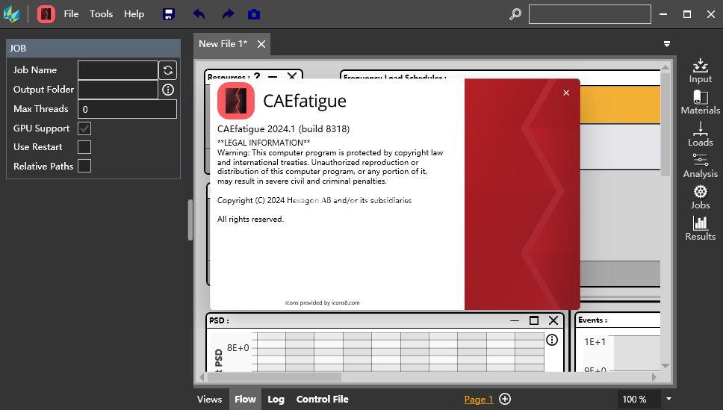The height and width of the screenshot is (410, 723).
Task: Click the red CAEfatigue app icon in the toolbar
Action: (x=46, y=14)
